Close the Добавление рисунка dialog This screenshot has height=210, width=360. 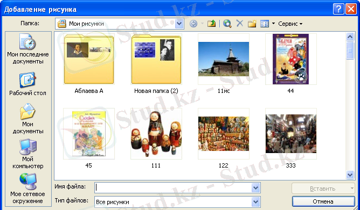[351, 9]
